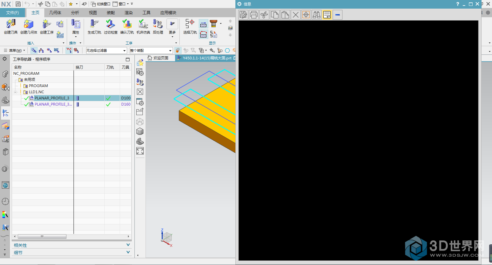Click the print icon in information window

coord(254,15)
